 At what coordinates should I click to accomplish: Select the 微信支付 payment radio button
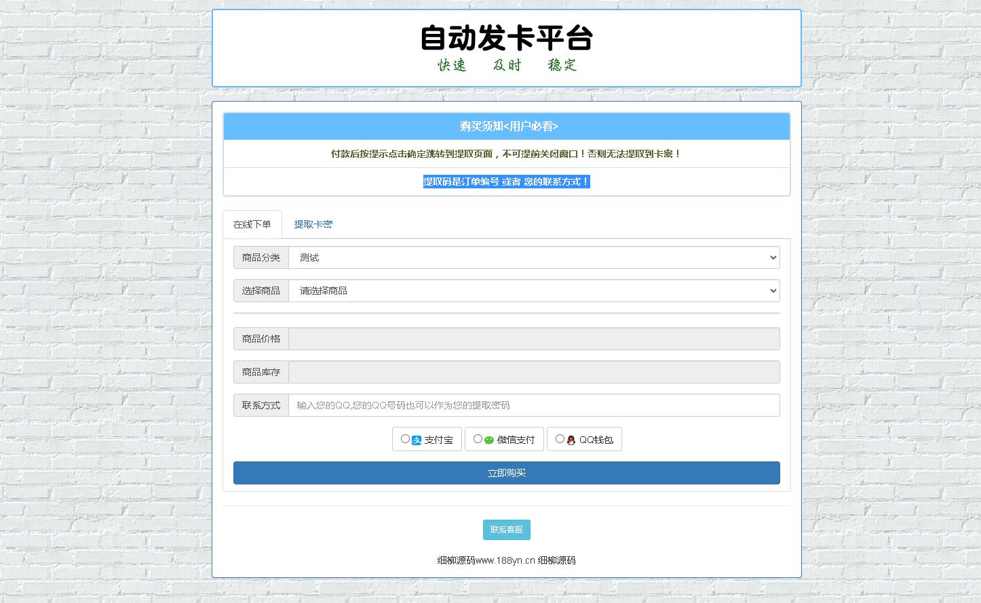tap(478, 438)
